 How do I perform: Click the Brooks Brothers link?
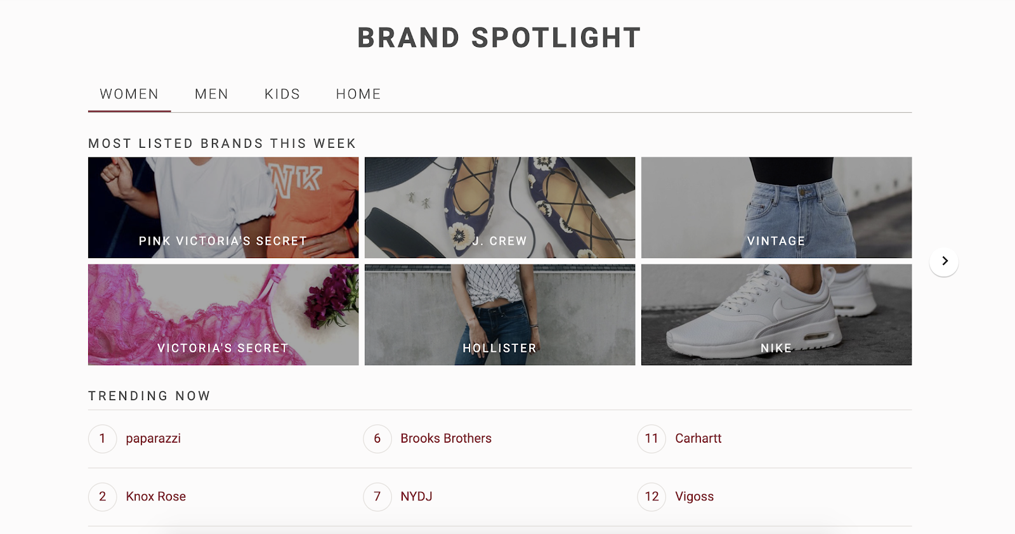pos(446,439)
